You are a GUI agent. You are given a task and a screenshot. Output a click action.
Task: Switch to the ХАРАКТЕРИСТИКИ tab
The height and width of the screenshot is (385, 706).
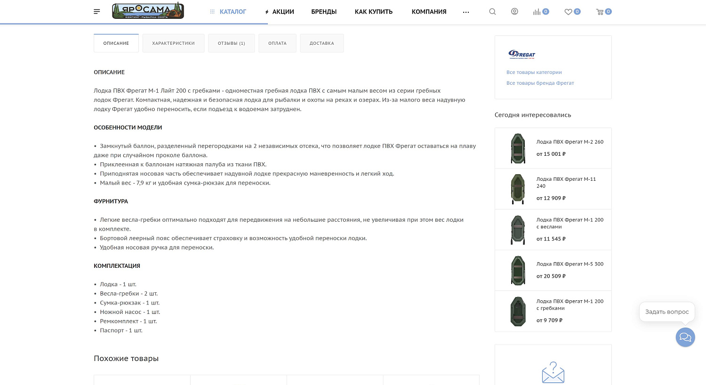pyautogui.click(x=173, y=43)
